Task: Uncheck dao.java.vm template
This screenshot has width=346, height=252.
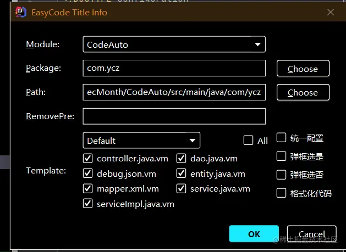Action: click(181, 159)
